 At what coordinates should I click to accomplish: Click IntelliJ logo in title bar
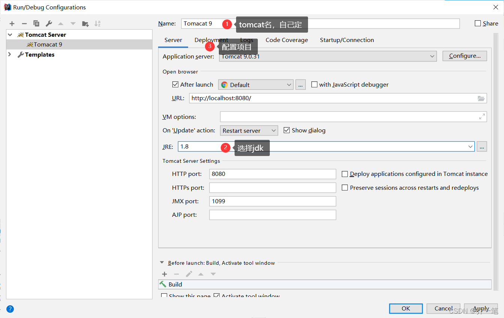pos(7,7)
